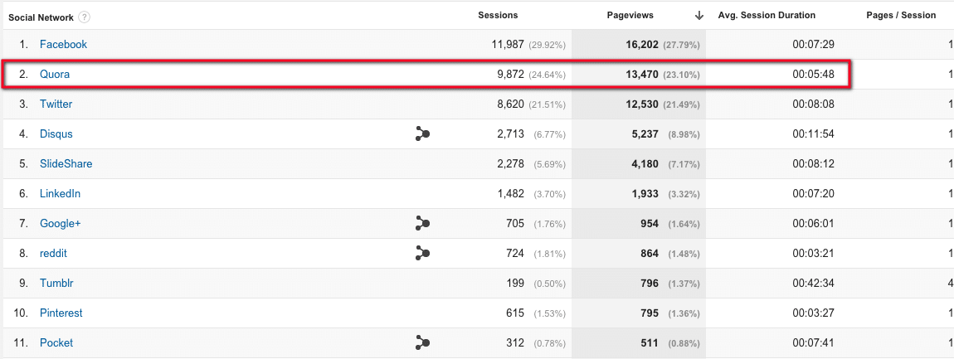Open the Quora social network link
Screen dimensions: 954x359
pos(55,74)
